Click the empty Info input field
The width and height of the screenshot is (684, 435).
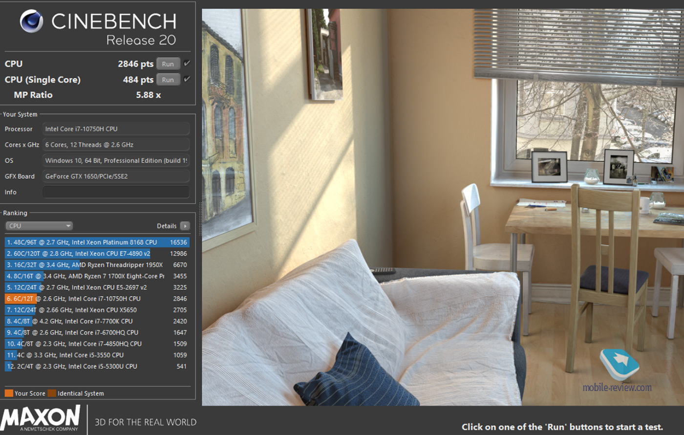(x=116, y=192)
